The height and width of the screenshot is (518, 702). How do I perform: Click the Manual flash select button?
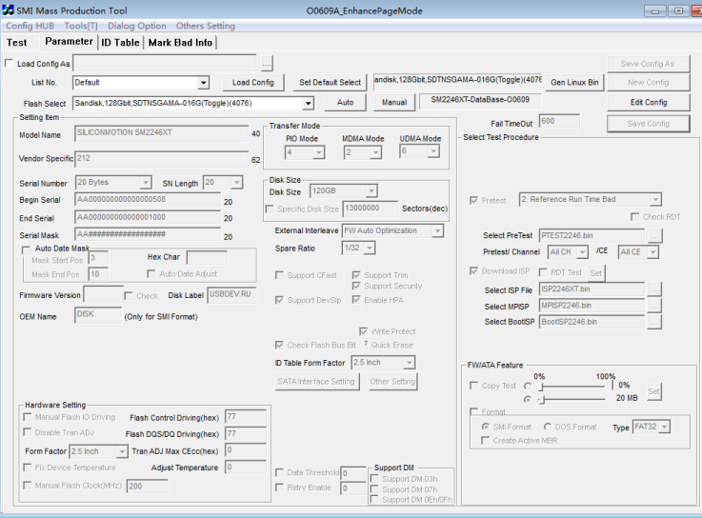click(394, 103)
